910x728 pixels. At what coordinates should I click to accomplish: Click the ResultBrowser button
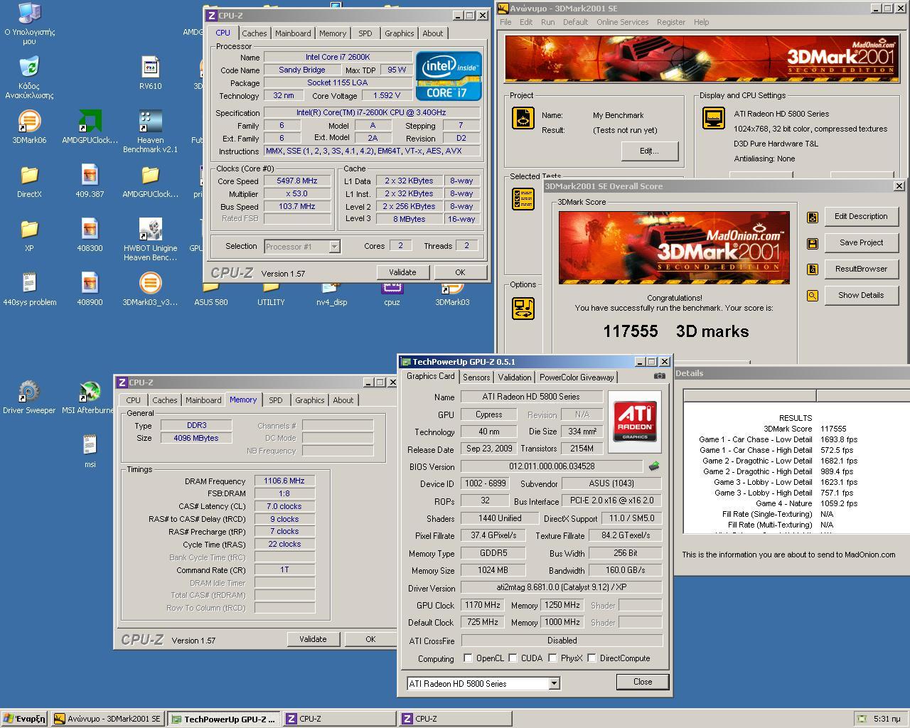[x=861, y=269]
